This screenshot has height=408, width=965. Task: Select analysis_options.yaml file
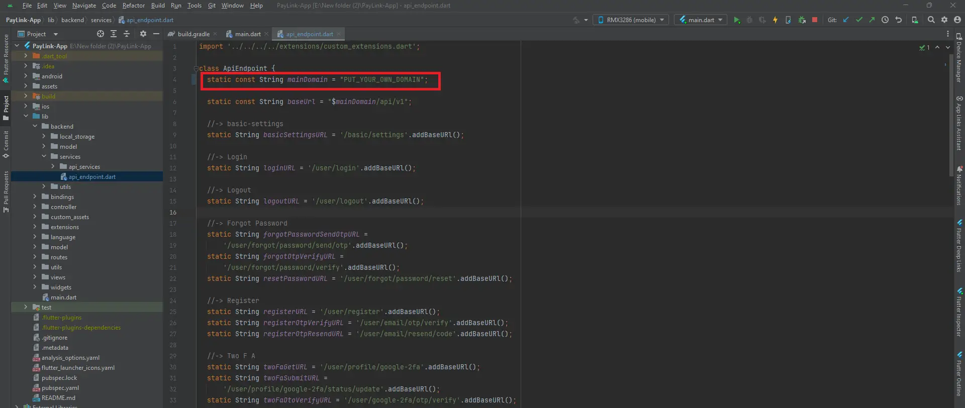coord(70,357)
